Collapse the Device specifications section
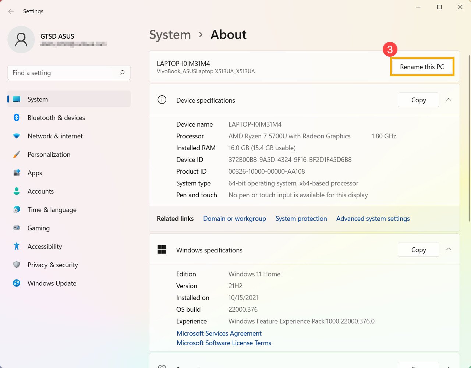The height and width of the screenshot is (368, 471). [x=449, y=100]
